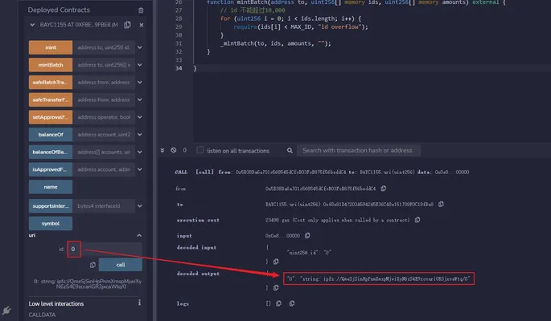Copy the BAYC1155 contract address
The height and width of the screenshot is (321, 551).
tap(128, 25)
